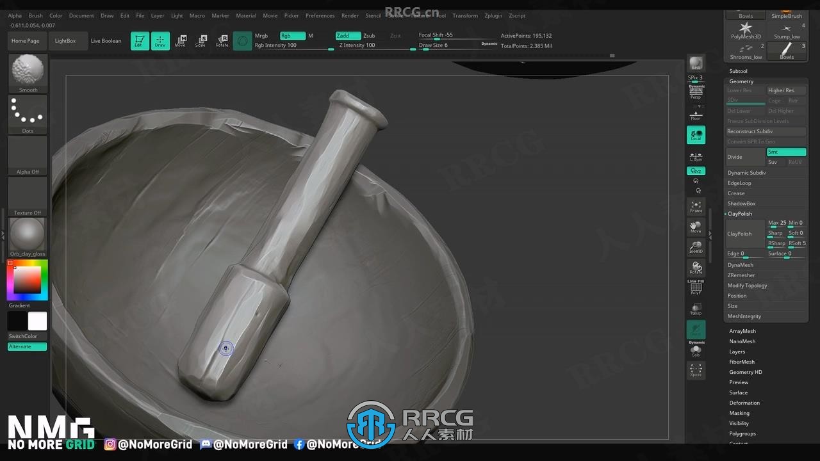Open the Texture Off slot
Viewport: 820px width, 461px height.
coord(28,197)
